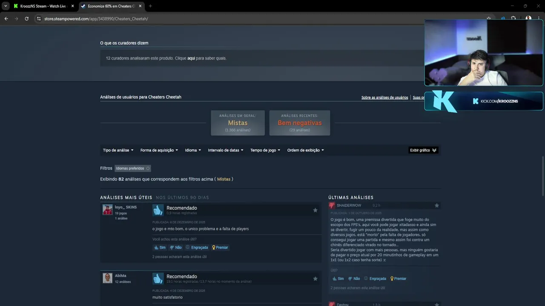
Task: Open loyo_ SKINS profile name
Action: click(126, 207)
